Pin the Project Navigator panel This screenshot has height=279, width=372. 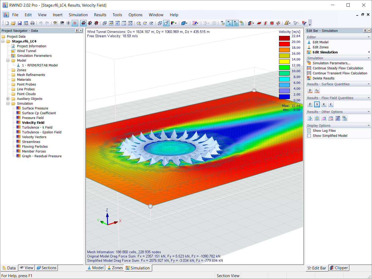click(x=77, y=31)
